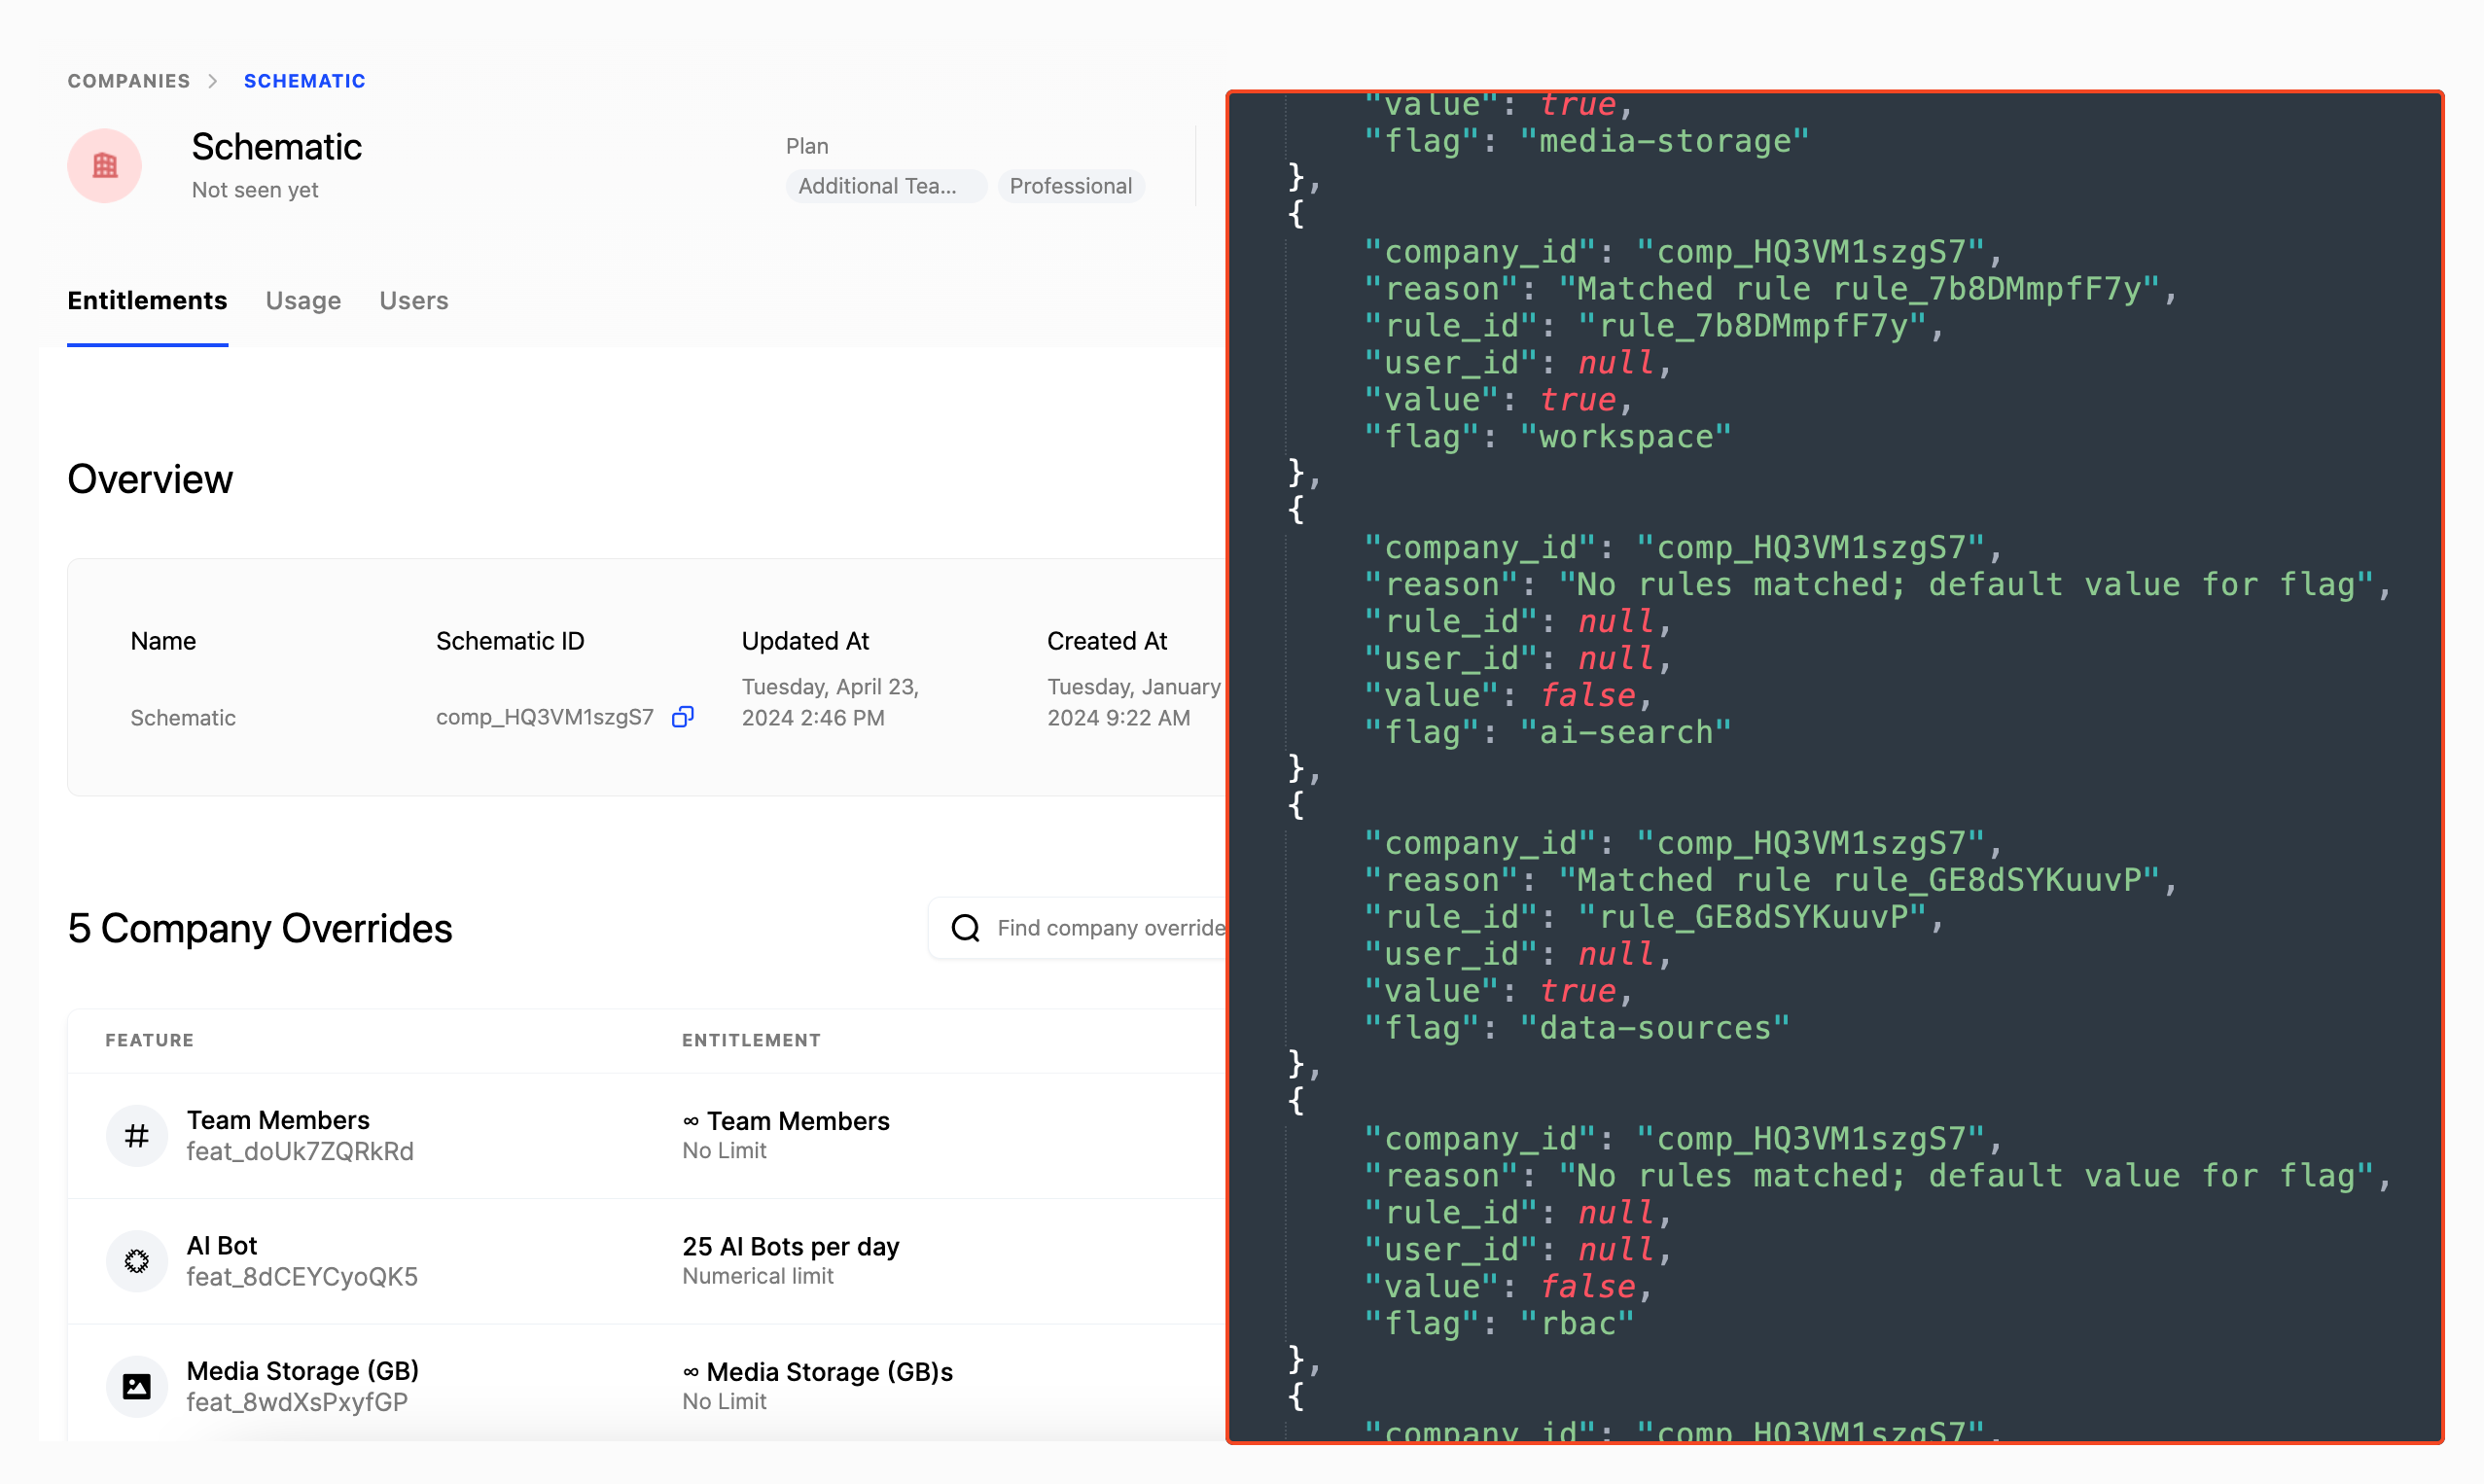Click the Media Storage (GB) feature name
2484x1484 pixels.
tap(302, 1371)
